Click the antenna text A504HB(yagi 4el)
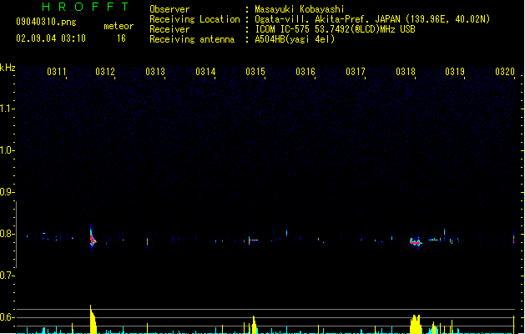525x334 pixels. click(x=295, y=39)
